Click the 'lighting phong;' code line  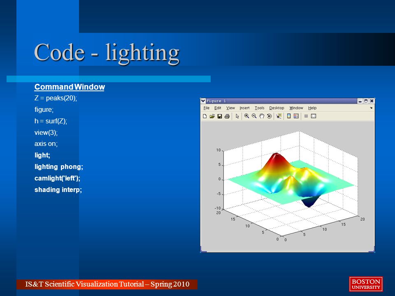click(59, 166)
